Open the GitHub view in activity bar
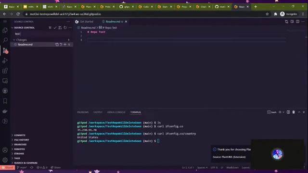Screen dimensions: 308x173 coord(5,91)
